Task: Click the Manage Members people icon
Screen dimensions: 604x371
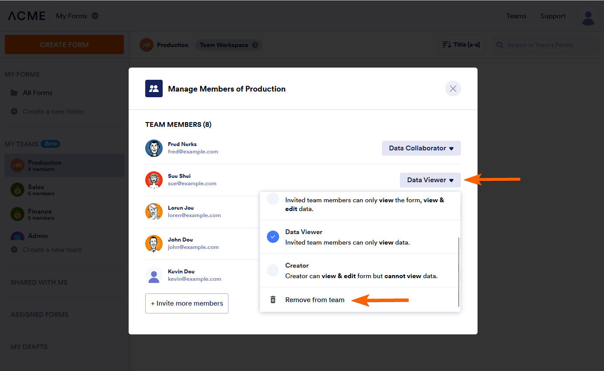Action: click(x=154, y=88)
